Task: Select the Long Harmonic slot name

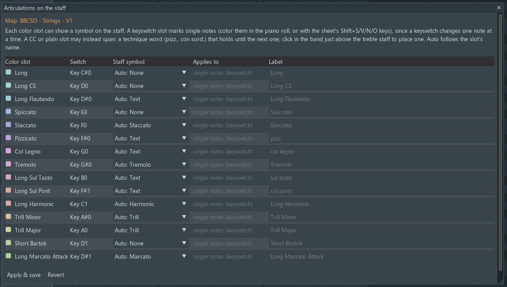Action: (x=34, y=204)
